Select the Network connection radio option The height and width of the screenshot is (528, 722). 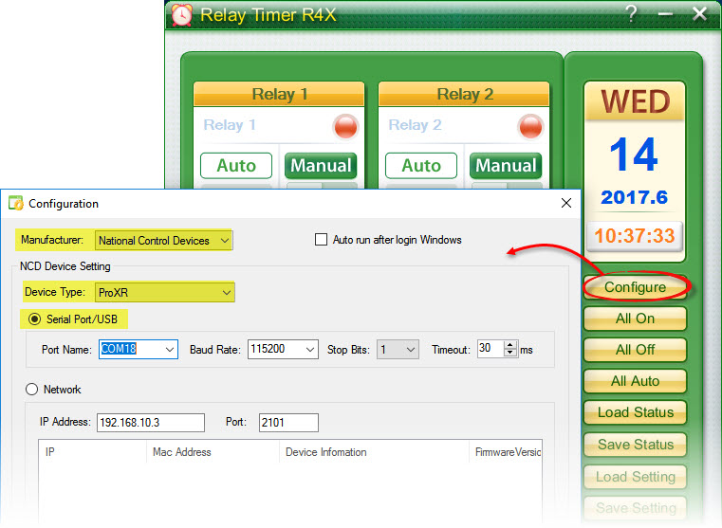32,390
